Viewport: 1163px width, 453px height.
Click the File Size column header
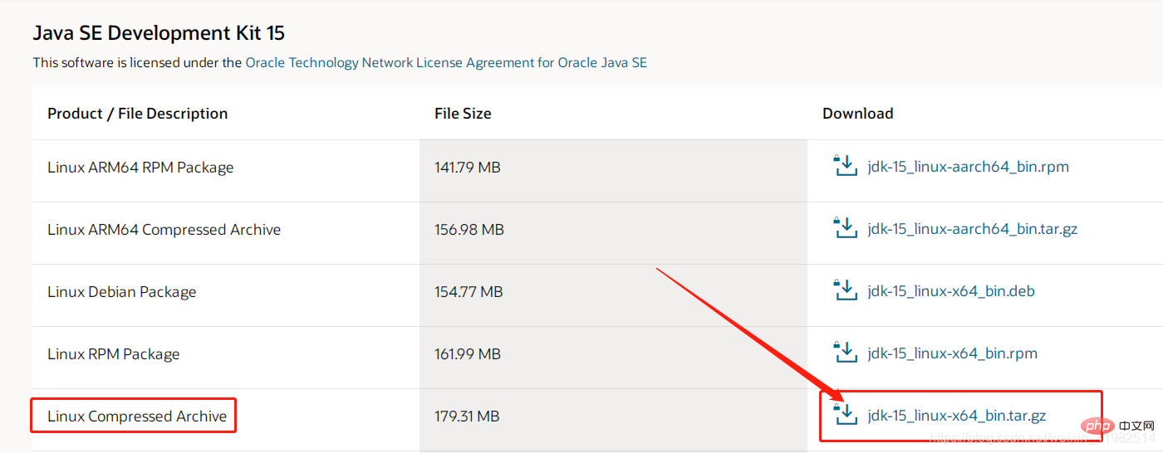pos(463,114)
